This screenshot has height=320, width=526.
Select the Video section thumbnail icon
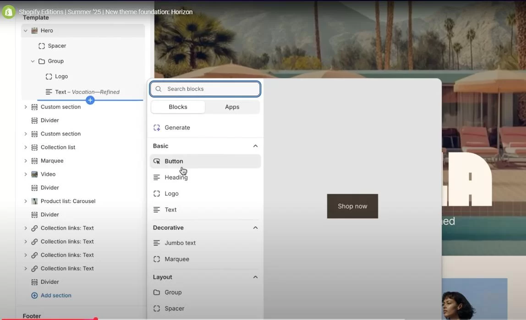point(34,174)
